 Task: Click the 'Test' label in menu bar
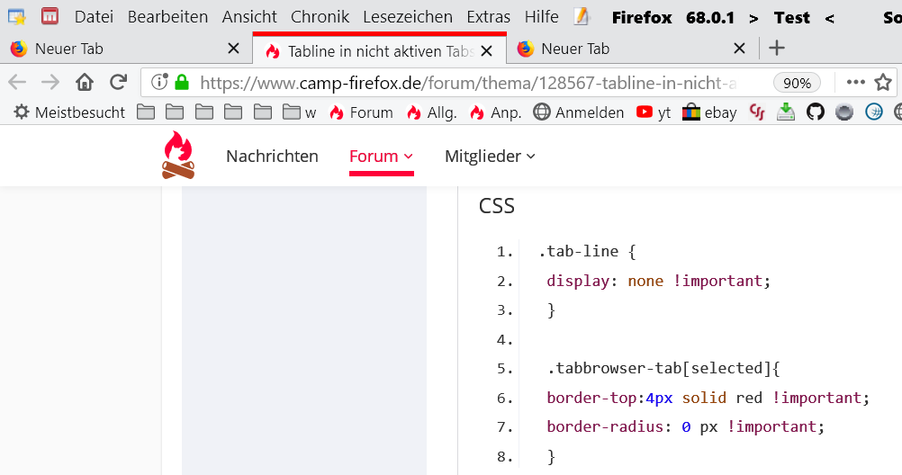791,17
